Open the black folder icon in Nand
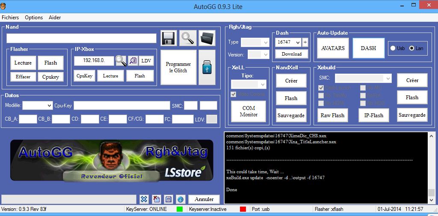This screenshot has width=438, height=216. pyautogui.click(x=207, y=38)
